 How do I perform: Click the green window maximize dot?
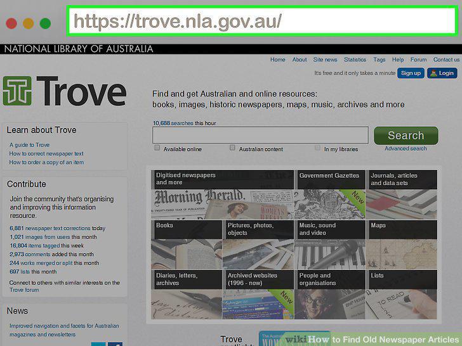(x=46, y=23)
